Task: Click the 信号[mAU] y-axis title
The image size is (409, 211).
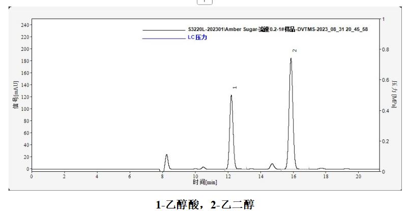Action: (x=16, y=94)
